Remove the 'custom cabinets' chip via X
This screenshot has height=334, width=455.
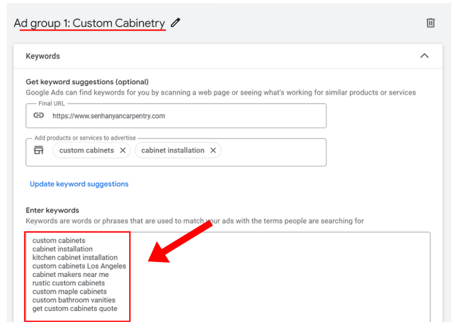[x=122, y=150]
